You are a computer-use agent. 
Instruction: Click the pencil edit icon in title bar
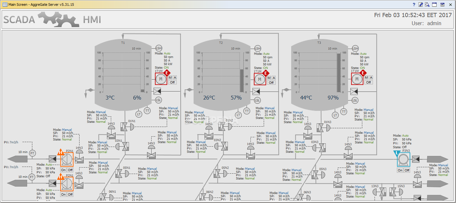pos(420,5)
